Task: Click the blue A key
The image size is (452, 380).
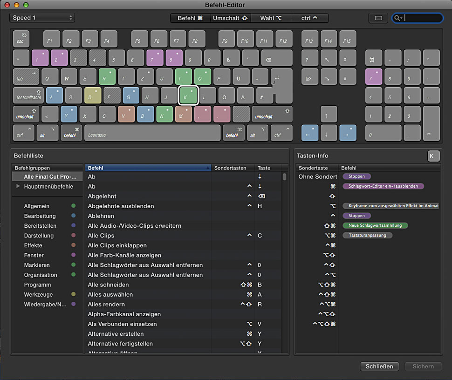Action: coord(54,95)
